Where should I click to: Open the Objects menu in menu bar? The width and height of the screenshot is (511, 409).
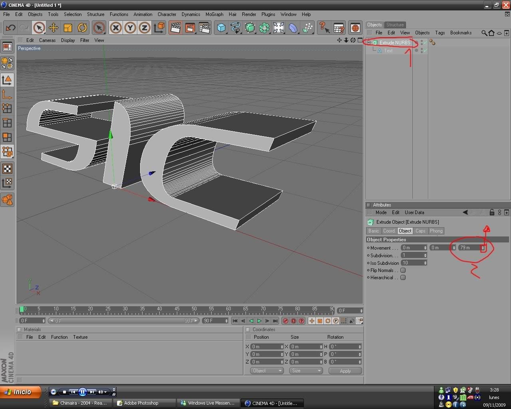[x=35, y=14]
